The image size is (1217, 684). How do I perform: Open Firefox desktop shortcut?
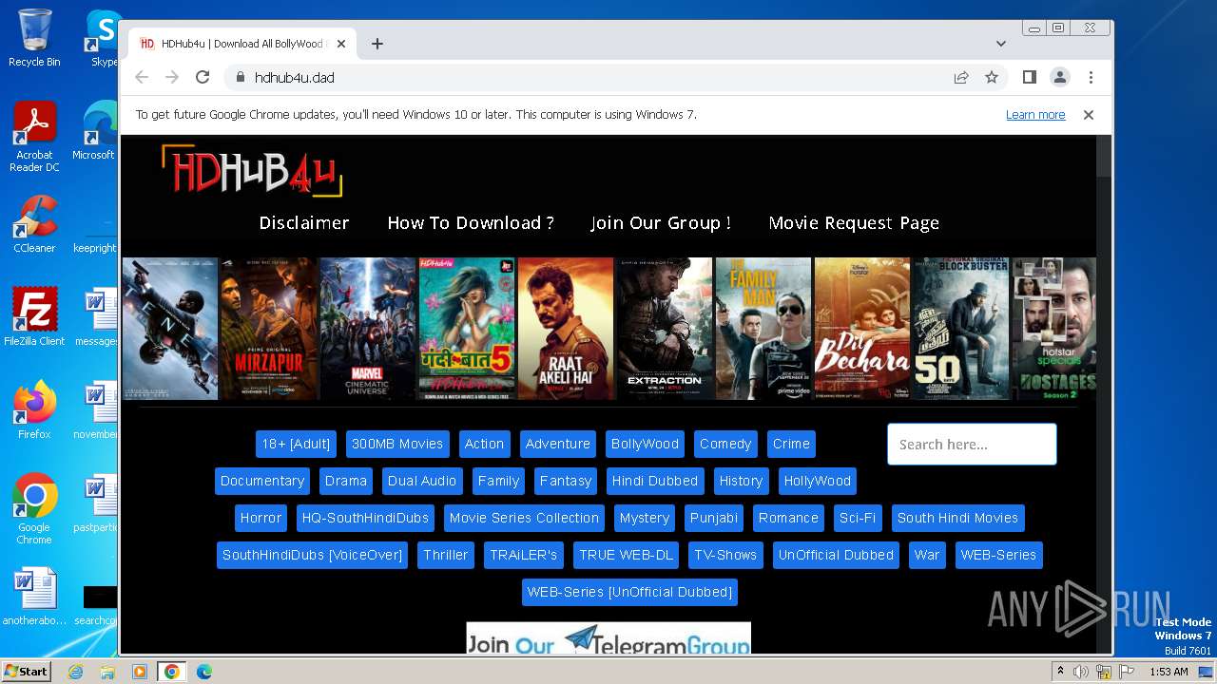[x=34, y=410]
